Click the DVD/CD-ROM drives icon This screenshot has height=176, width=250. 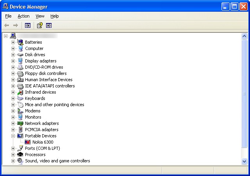[x=20, y=67]
